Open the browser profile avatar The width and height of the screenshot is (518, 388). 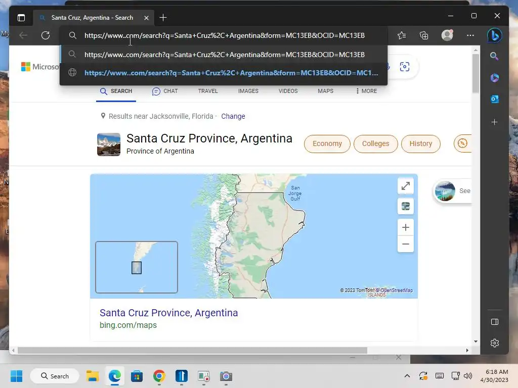[447, 35]
